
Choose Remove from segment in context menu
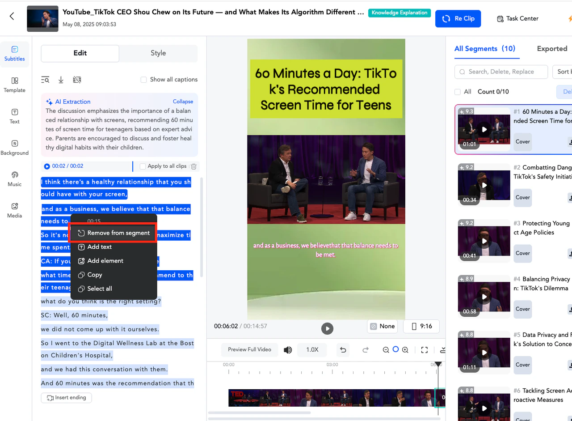tap(114, 233)
